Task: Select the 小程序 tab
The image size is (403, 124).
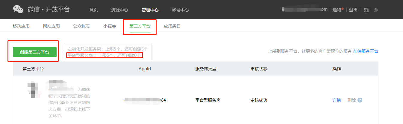Action: tap(110, 26)
